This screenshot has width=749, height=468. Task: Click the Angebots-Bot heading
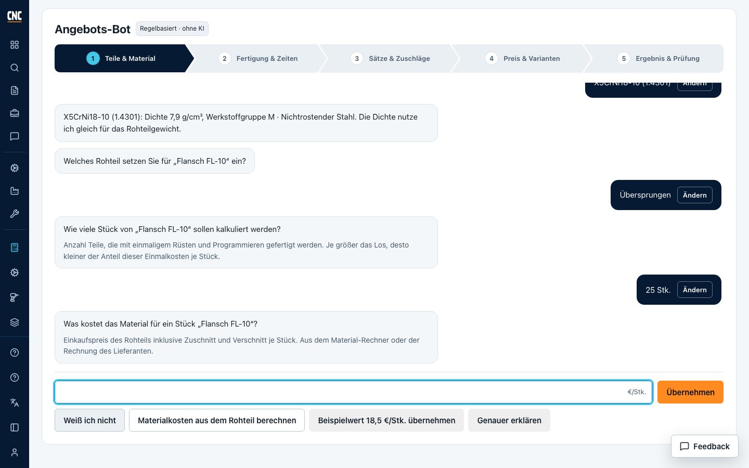coord(93,29)
